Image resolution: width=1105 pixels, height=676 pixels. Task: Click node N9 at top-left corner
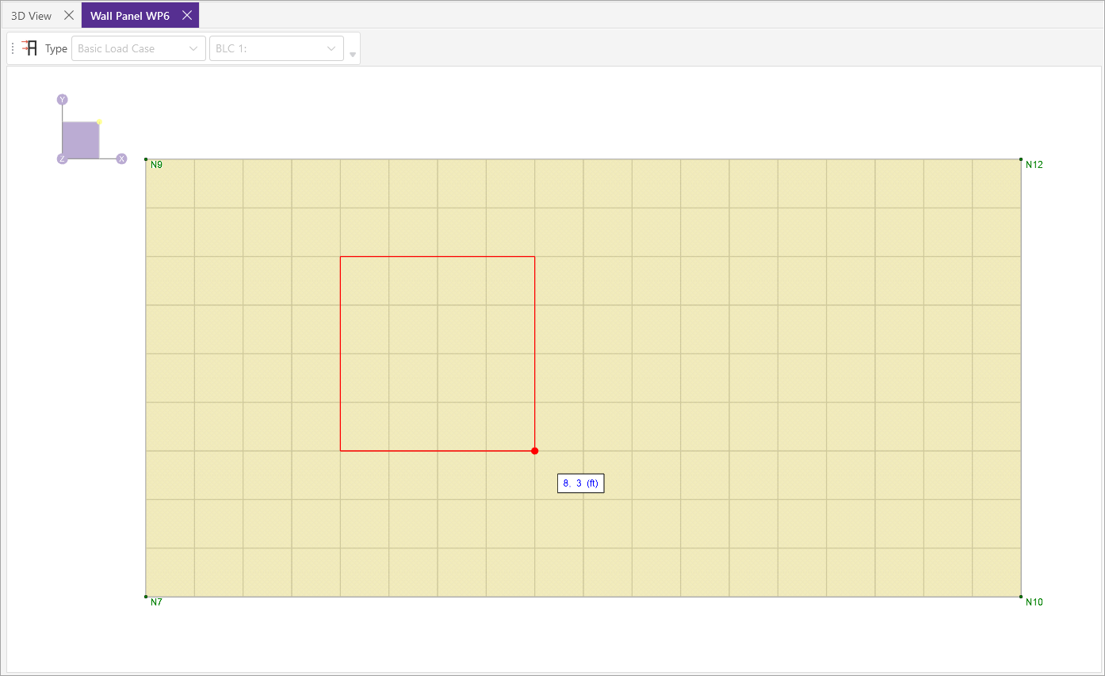pos(146,159)
